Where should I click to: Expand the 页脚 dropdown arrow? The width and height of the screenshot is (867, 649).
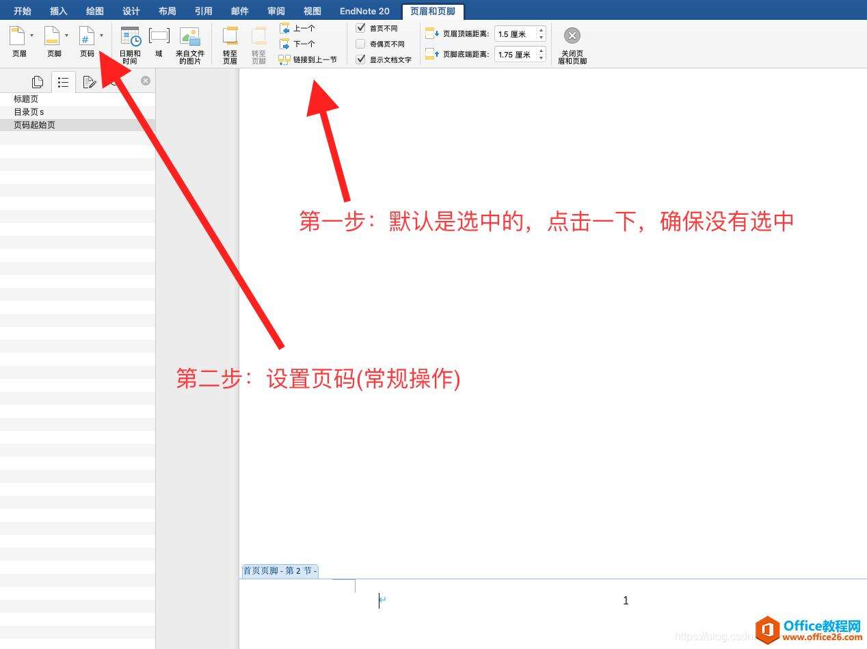click(x=66, y=36)
